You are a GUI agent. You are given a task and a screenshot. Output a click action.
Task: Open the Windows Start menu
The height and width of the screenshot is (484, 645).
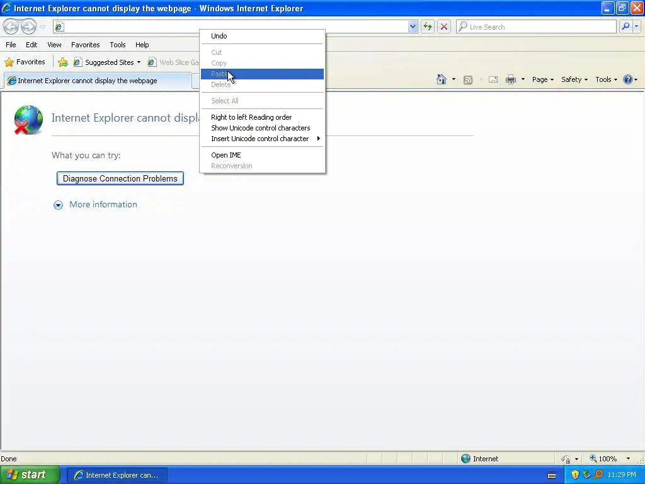coord(30,475)
